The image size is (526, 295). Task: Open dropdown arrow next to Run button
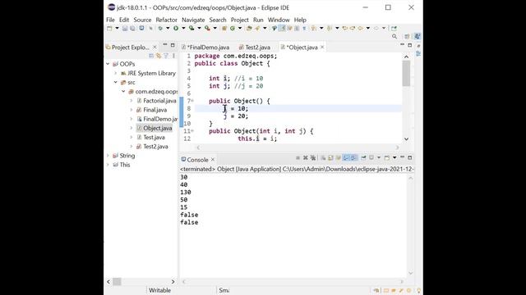pyautogui.click(x=183, y=29)
